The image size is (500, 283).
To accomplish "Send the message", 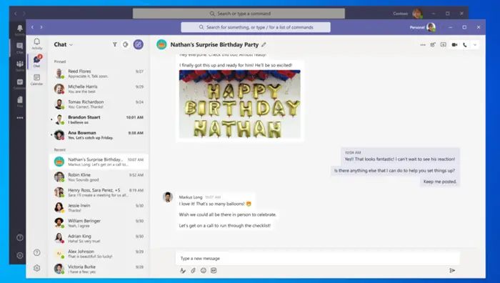I will click(x=452, y=271).
